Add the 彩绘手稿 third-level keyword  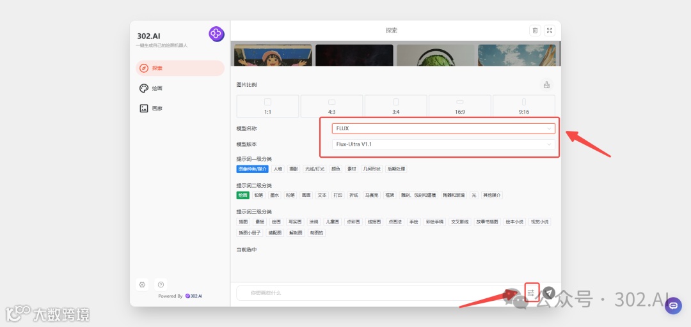(434, 222)
